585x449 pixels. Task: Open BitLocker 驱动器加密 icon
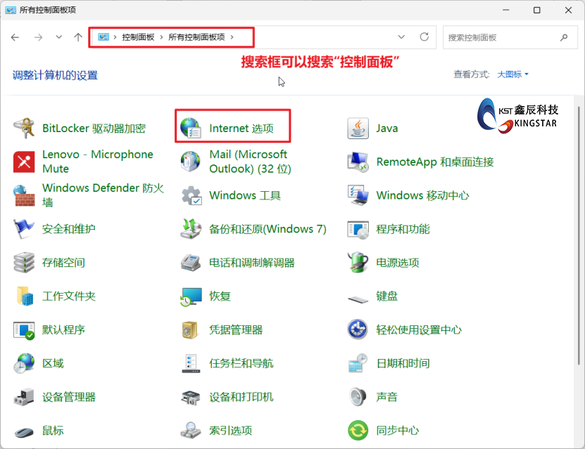pos(25,129)
